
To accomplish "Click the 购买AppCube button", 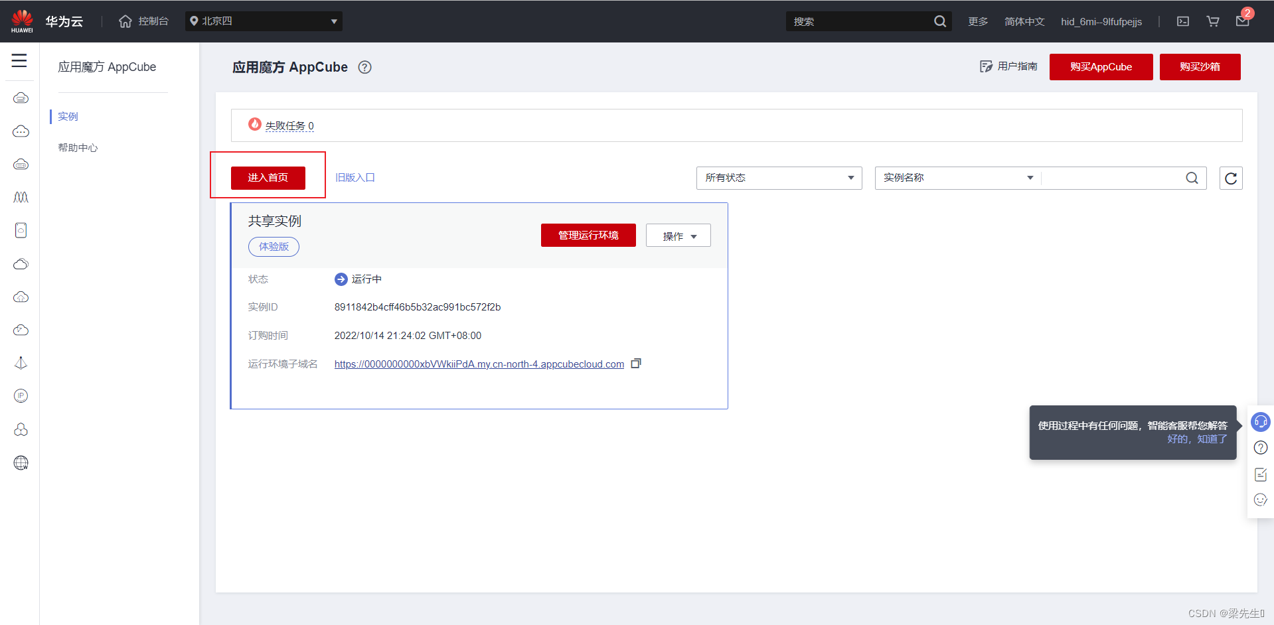I will pos(1101,67).
